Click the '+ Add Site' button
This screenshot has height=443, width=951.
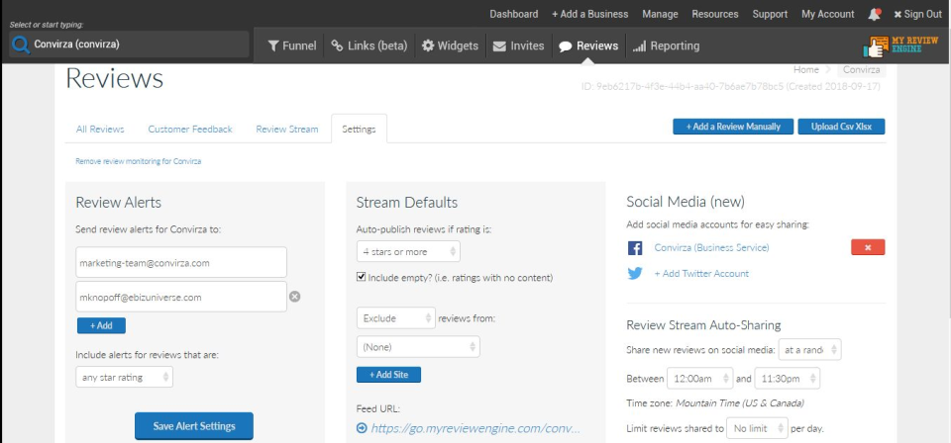[x=388, y=375]
